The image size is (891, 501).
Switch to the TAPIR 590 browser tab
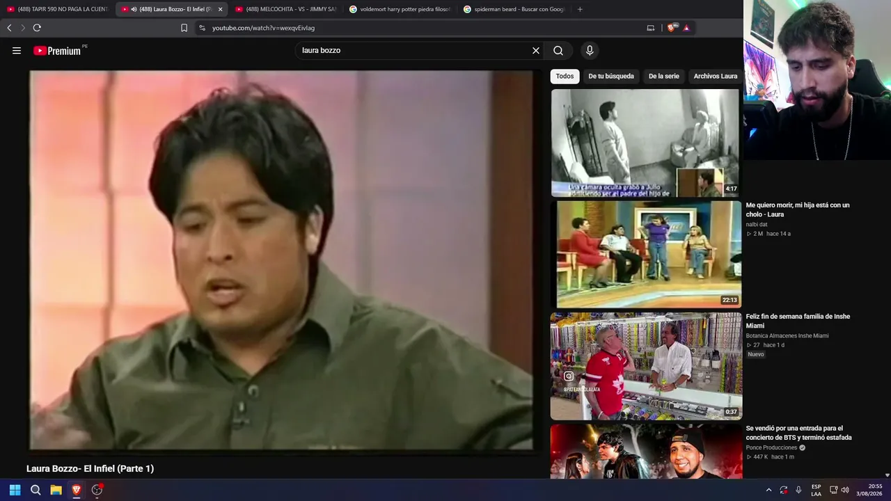(57, 9)
